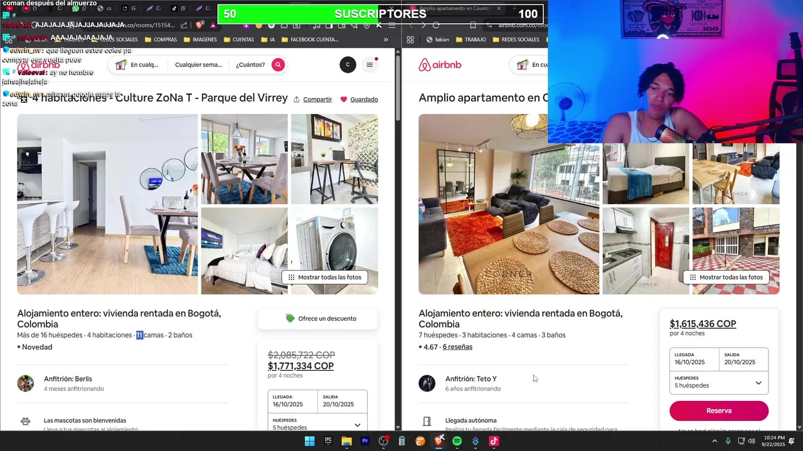Click host Berlis profile picture

26,383
